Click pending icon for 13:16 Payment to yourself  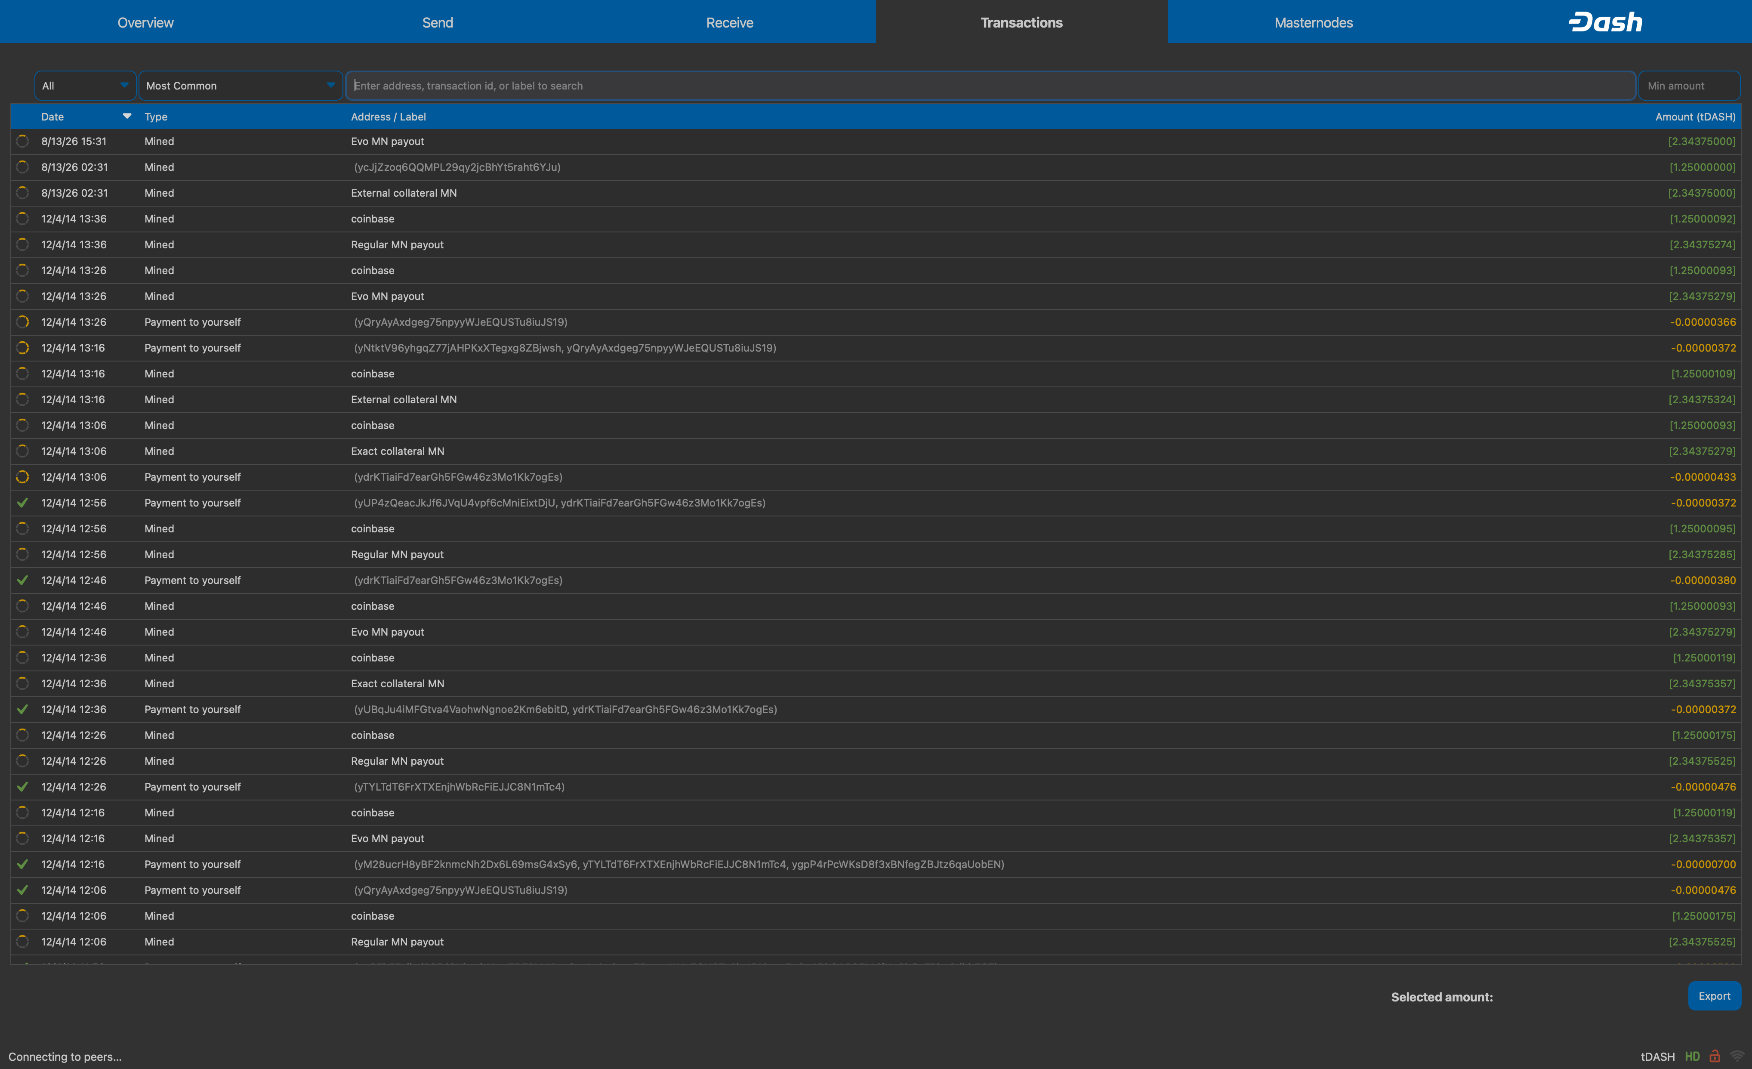(23, 348)
